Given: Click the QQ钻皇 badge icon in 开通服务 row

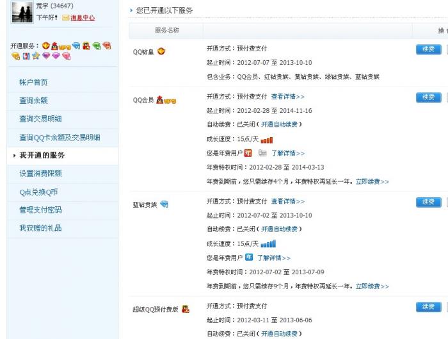Looking at the screenshot, I should (x=45, y=45).
